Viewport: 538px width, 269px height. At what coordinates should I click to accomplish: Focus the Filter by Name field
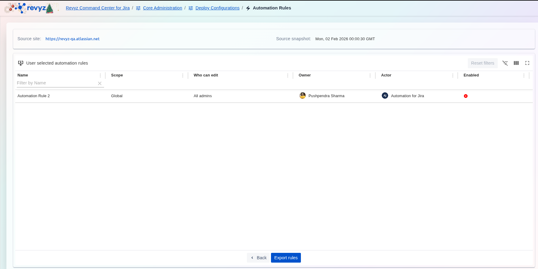[x=56, y=83]
